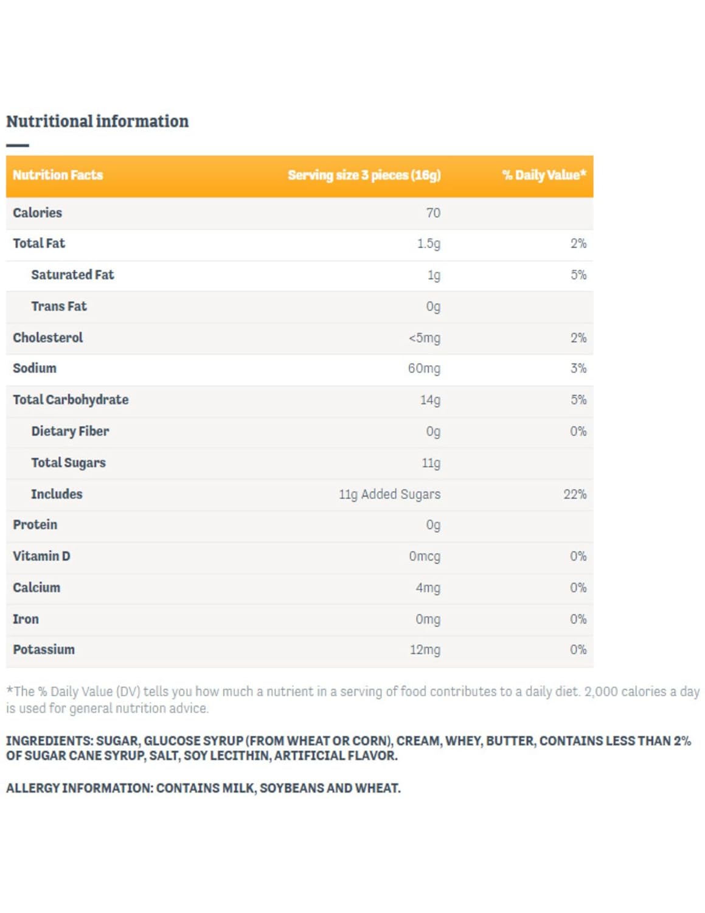Click the % Daily Value column header

(543, 175)
